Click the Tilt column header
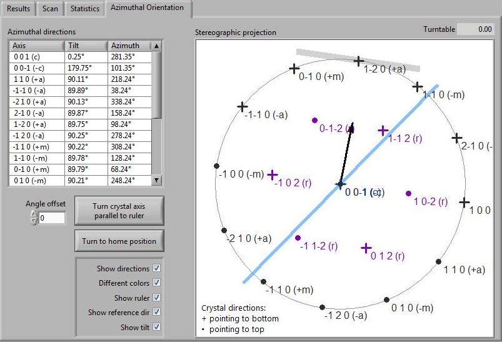 pos(86,46)
